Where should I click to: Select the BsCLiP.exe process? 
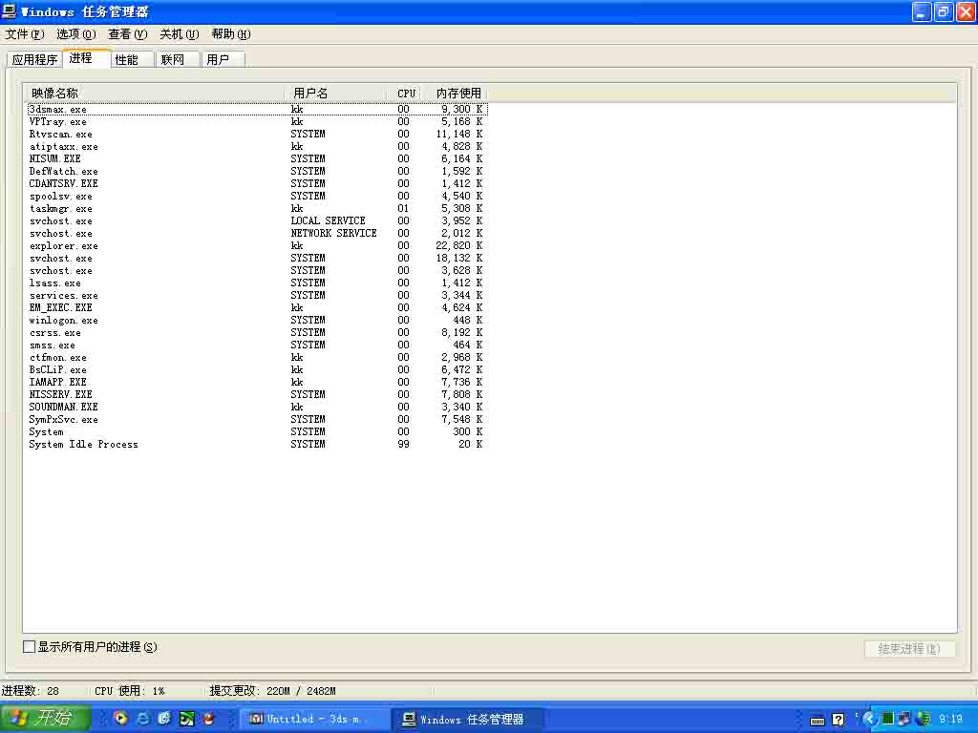coord(257,370)
